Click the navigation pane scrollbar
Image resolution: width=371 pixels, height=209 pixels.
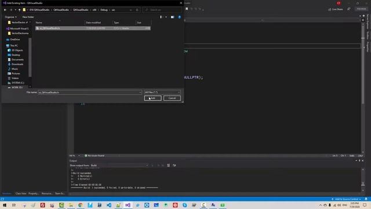pyautogui.click(x=30, y=57)
